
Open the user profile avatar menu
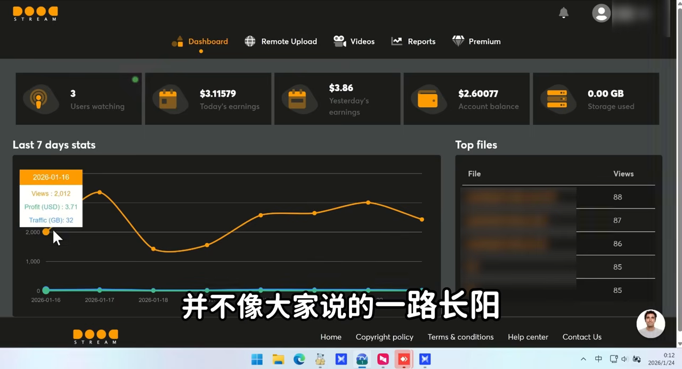tap(602, 13)
